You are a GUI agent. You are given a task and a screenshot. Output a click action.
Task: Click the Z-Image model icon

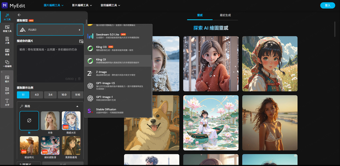click(90, 73)
